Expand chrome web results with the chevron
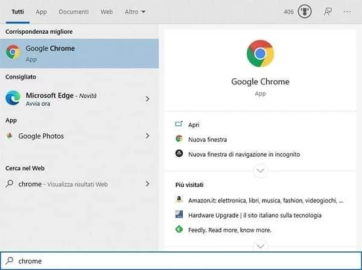 147,184
